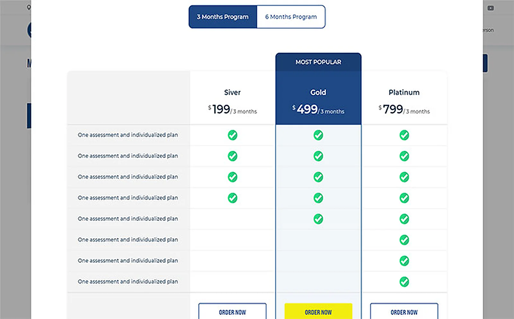
Task: Click the top check mark in Gold column
Action: (x=318, y=135)
